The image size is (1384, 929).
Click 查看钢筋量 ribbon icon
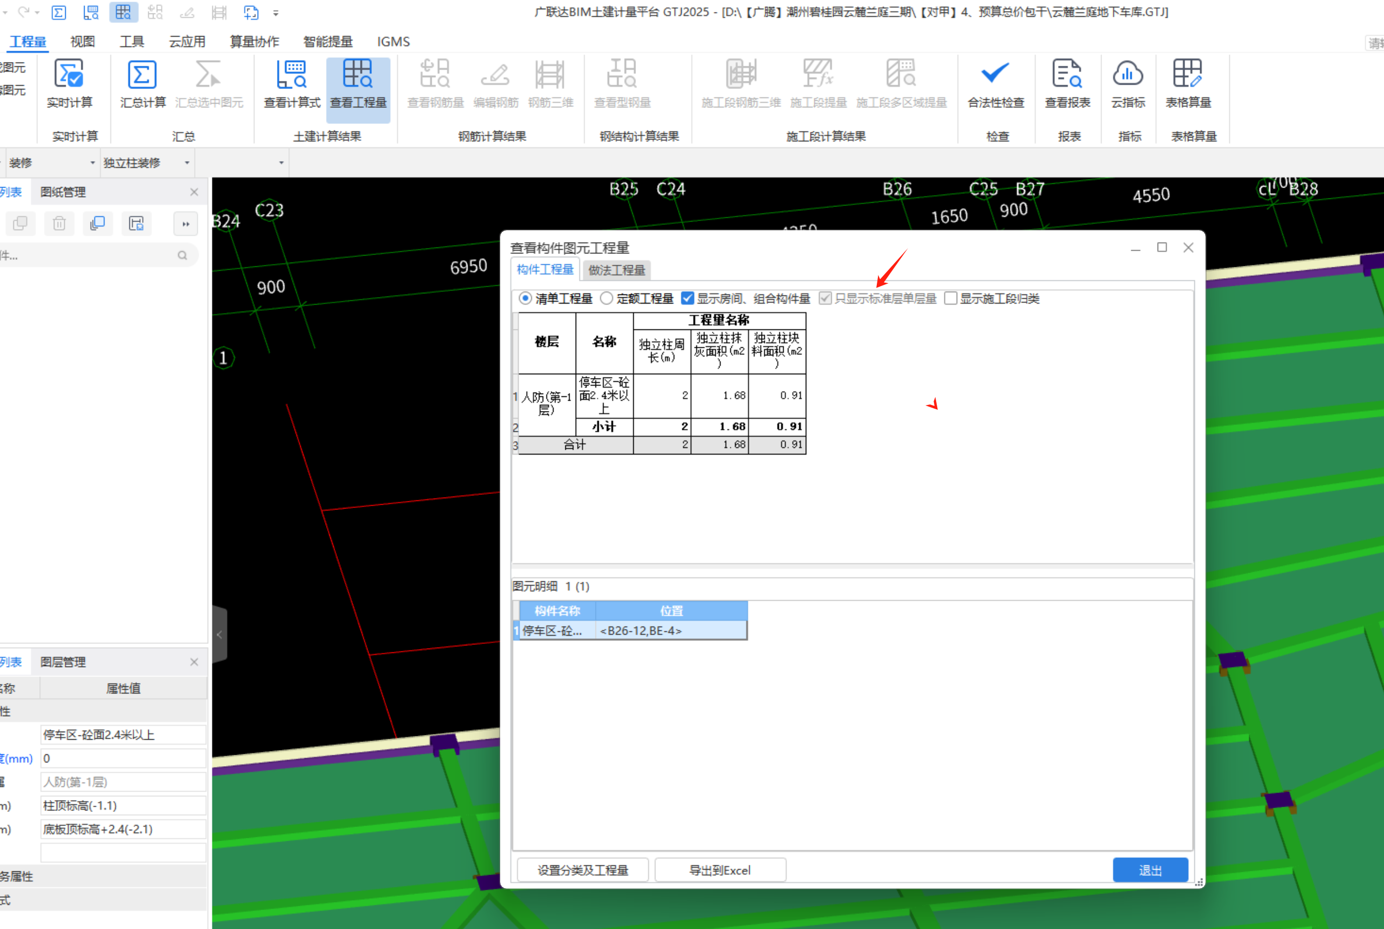point(435,84)
